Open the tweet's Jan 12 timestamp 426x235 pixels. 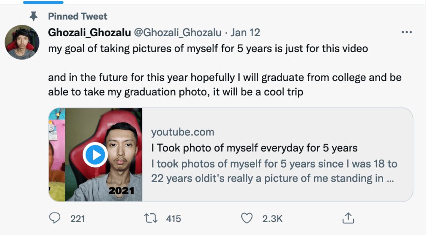click(245, 32)
